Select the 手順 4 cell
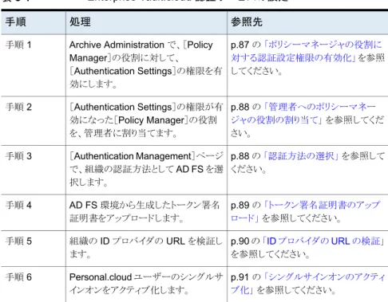Screen dimensions: 388x302 [x=34, y=213]
